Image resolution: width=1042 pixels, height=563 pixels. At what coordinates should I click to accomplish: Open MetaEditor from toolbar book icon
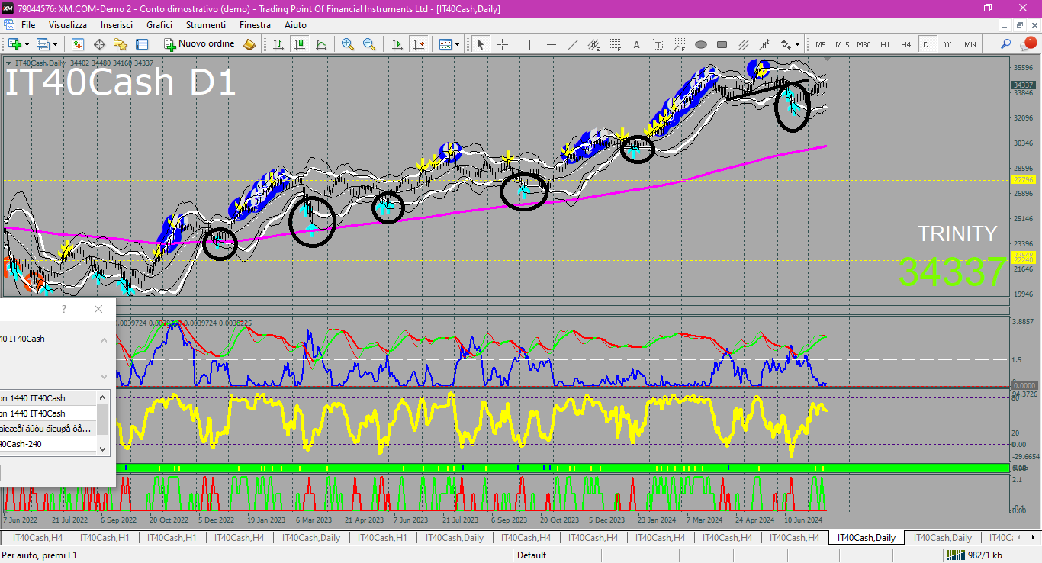tap(249, 44)
